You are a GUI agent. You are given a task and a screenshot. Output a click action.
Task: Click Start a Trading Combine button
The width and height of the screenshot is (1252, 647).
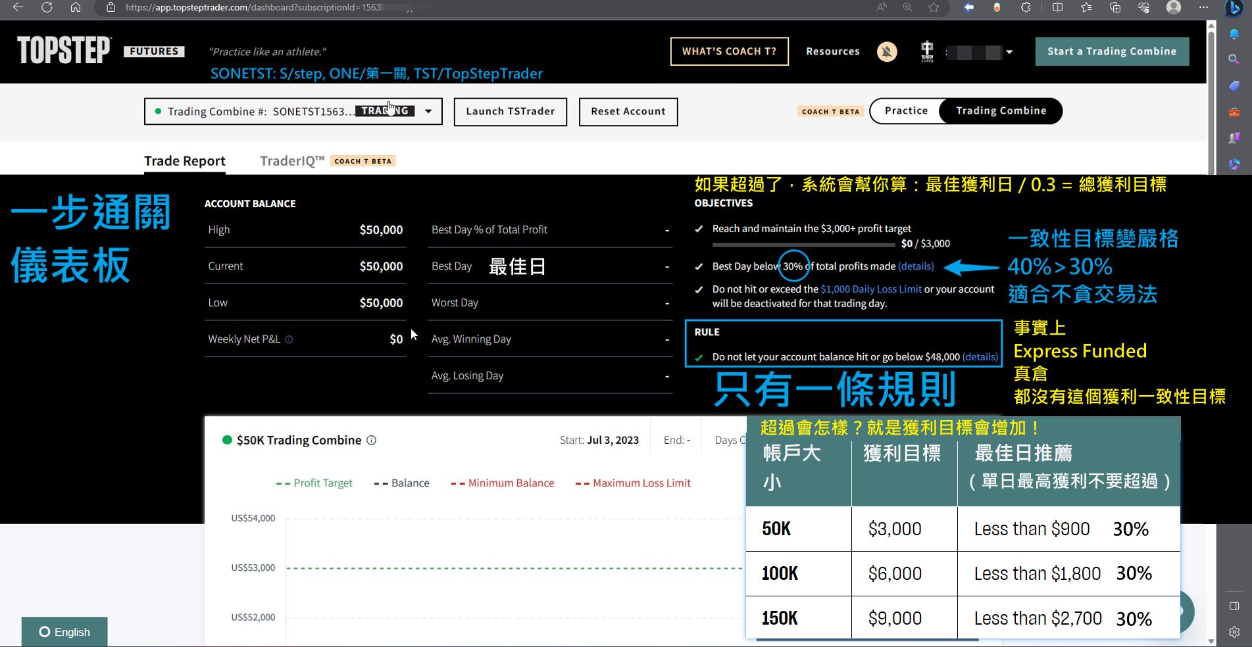coord(1112,51)
